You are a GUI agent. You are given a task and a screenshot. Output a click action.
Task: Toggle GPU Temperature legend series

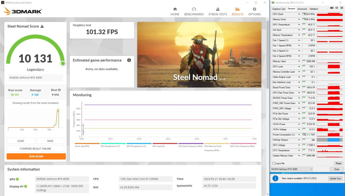pyautogui.click(x=139, y=145)
